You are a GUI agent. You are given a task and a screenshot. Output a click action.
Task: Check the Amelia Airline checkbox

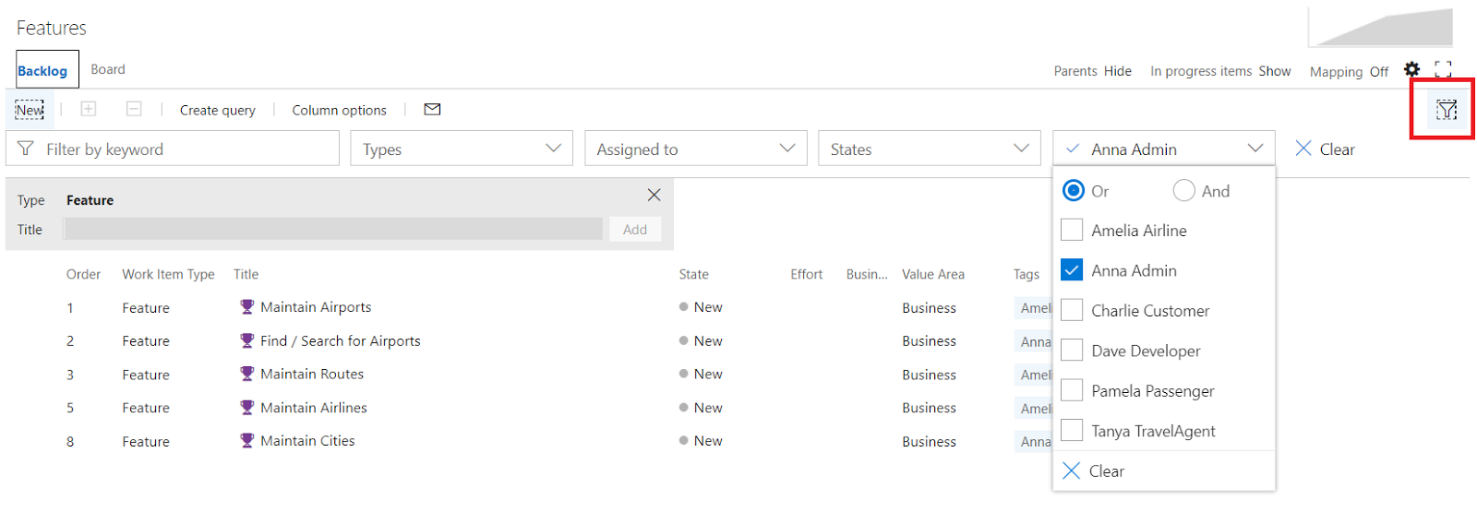click(1072, 230)
